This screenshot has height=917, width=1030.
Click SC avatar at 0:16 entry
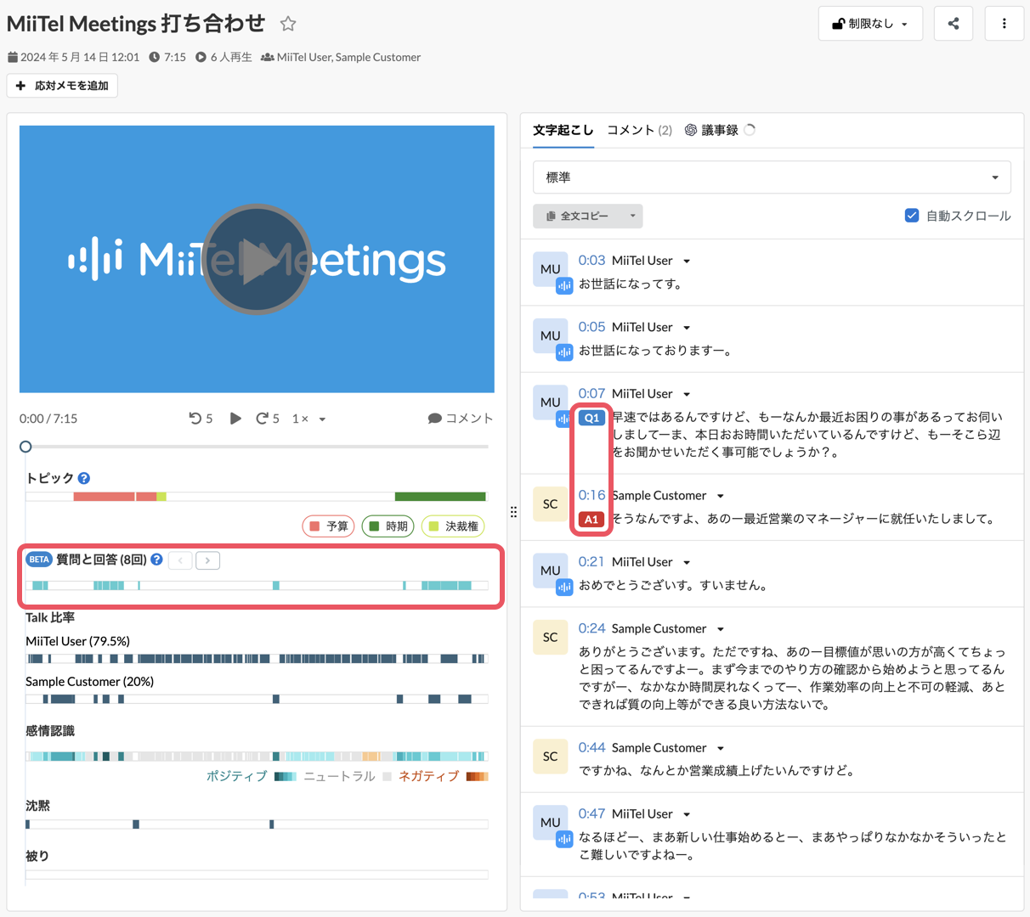(x=550, y=504)
